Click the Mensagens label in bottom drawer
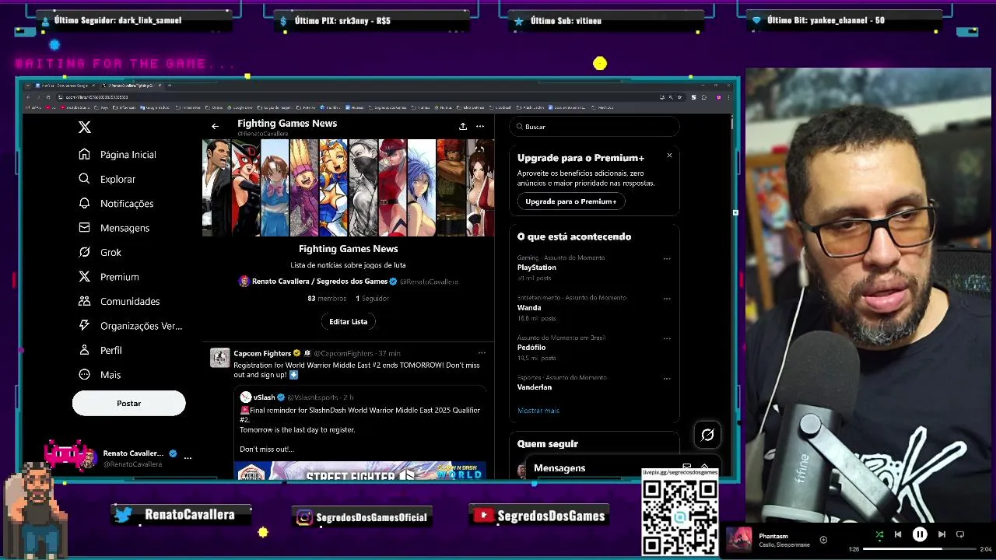 point(559,468)
